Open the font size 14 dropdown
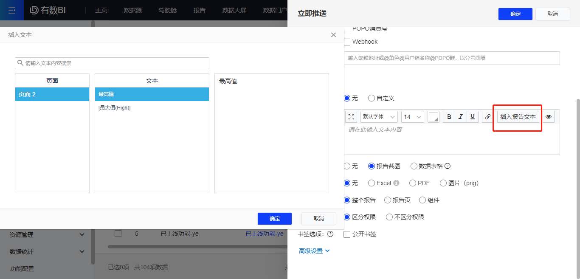 tap(412, 116)
